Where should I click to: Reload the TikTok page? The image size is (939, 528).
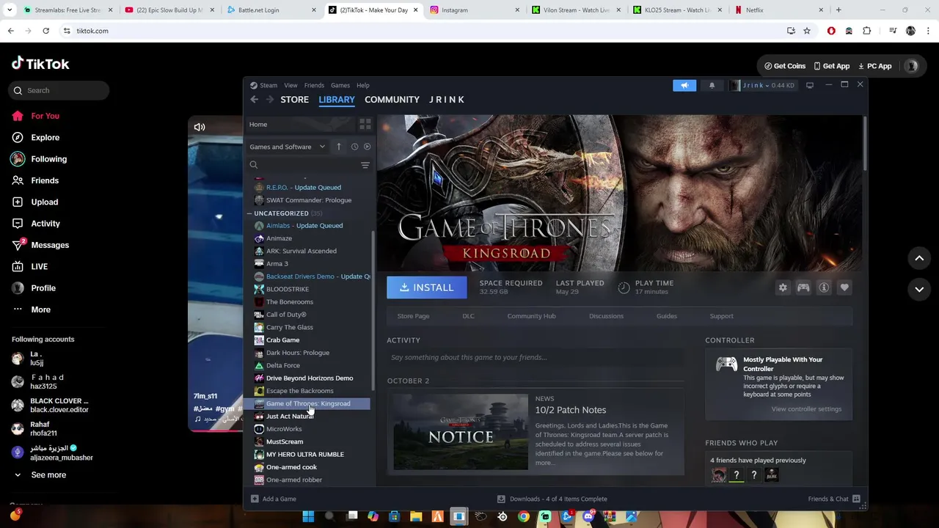tap(45, 31)
